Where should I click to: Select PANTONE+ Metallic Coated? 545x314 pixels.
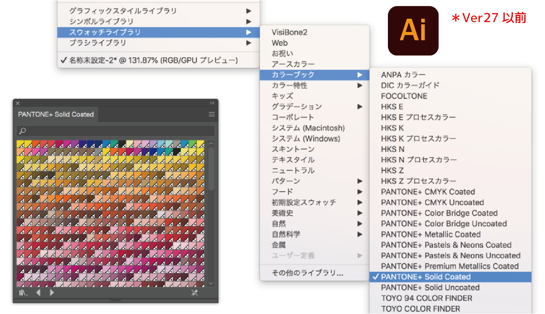point(450,234)
